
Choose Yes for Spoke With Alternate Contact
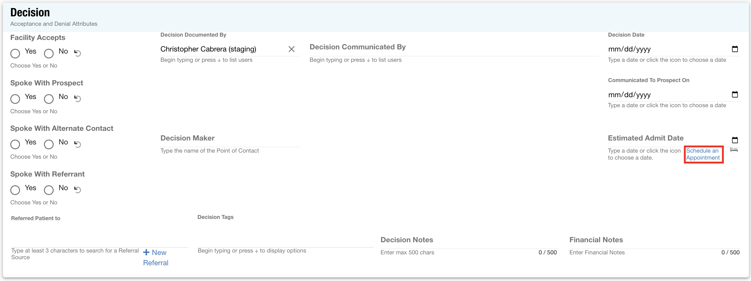15,144
